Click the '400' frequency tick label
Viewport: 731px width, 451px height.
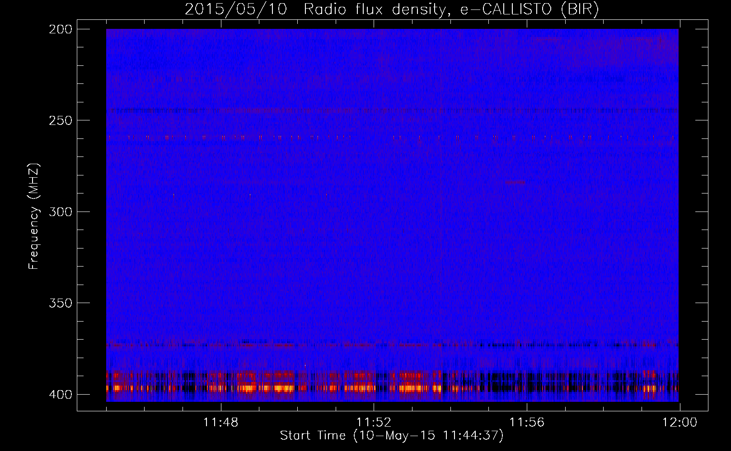[x=60, y=395]
